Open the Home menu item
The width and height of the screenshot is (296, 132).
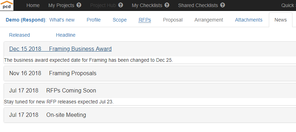(33, 6)
